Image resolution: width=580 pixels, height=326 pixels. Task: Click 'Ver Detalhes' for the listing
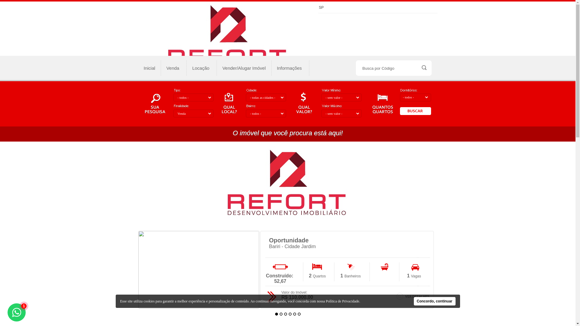413,296
